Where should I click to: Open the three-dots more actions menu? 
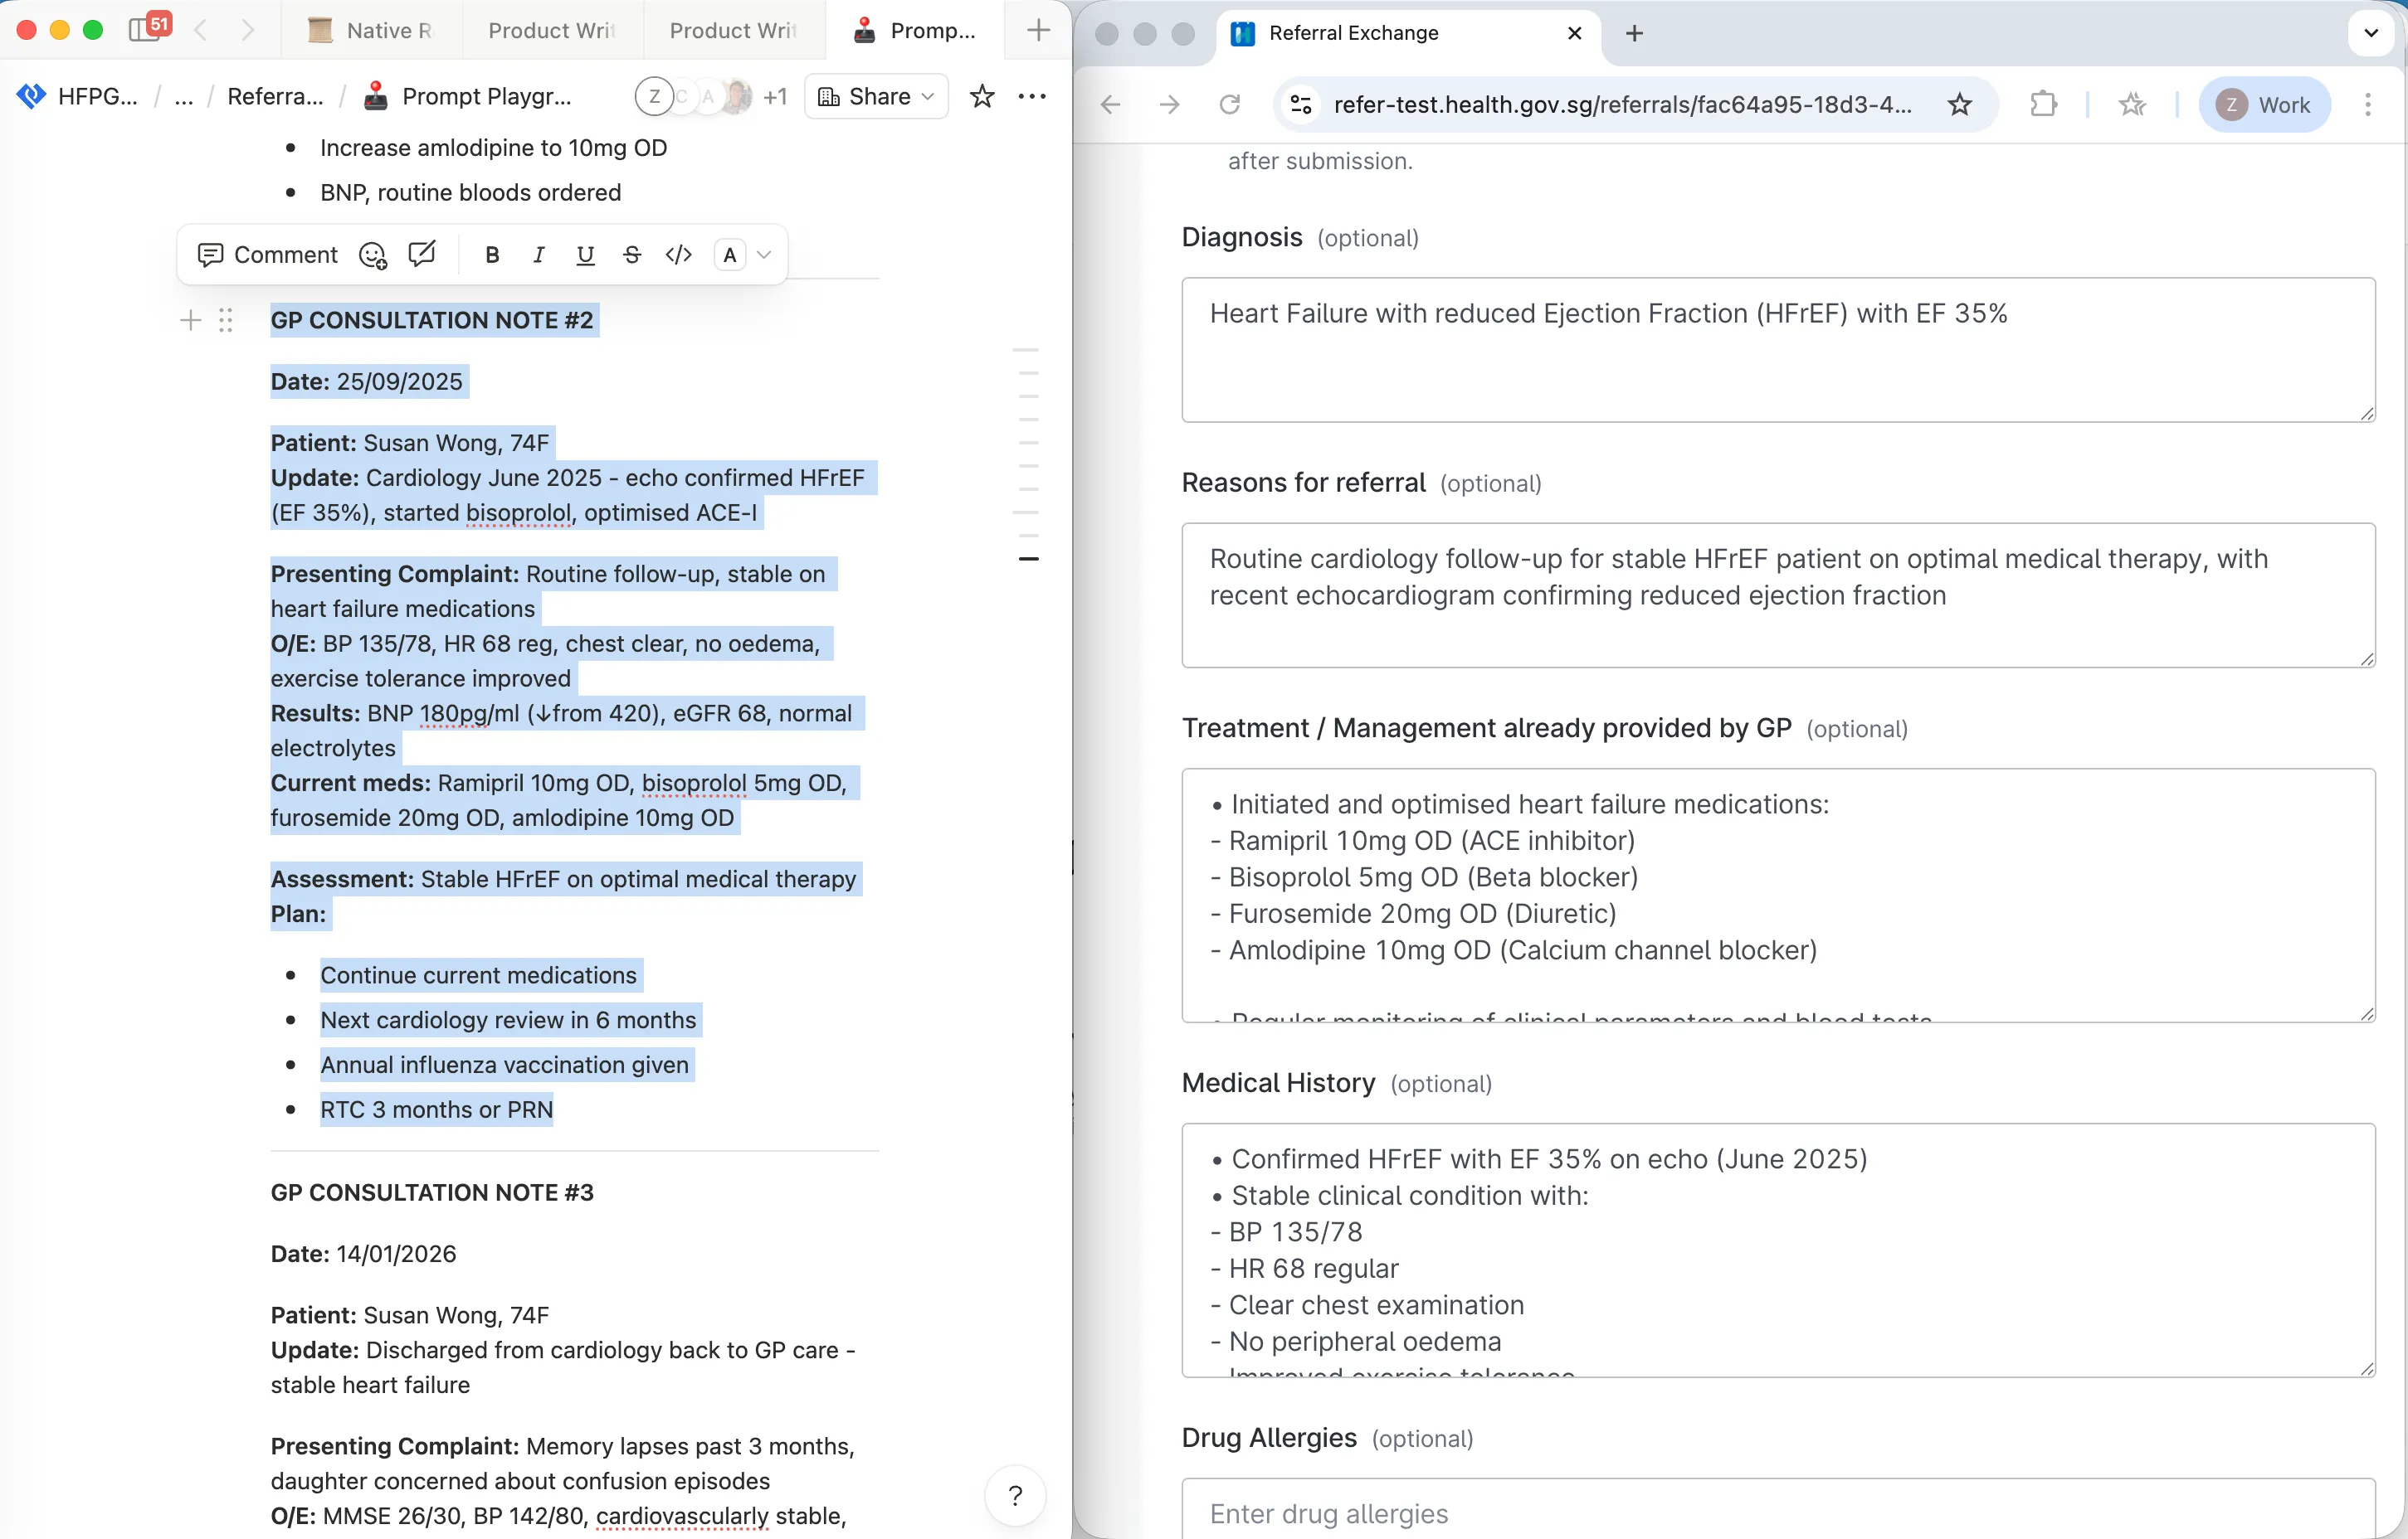(x=1031, y=97)
